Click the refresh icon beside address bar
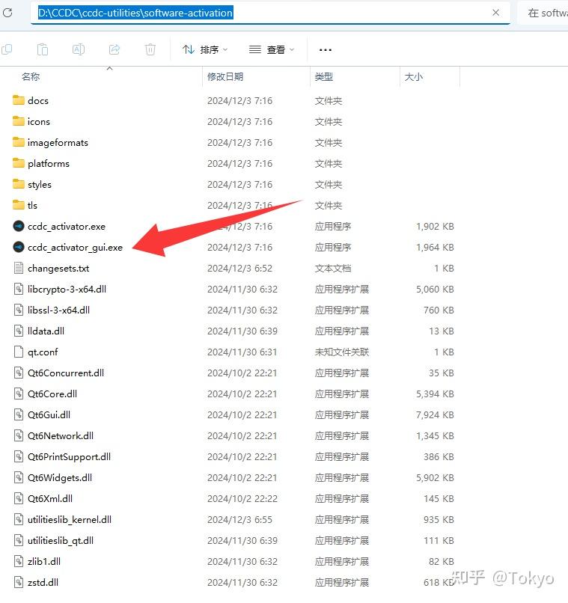Image resolution: width=568 pixels, height=603 pixels. 7,13
